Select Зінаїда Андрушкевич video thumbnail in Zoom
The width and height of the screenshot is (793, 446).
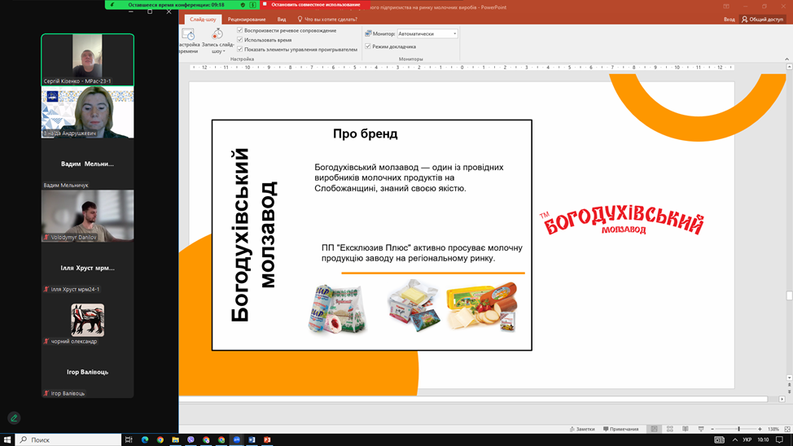(x=87, y=111)
